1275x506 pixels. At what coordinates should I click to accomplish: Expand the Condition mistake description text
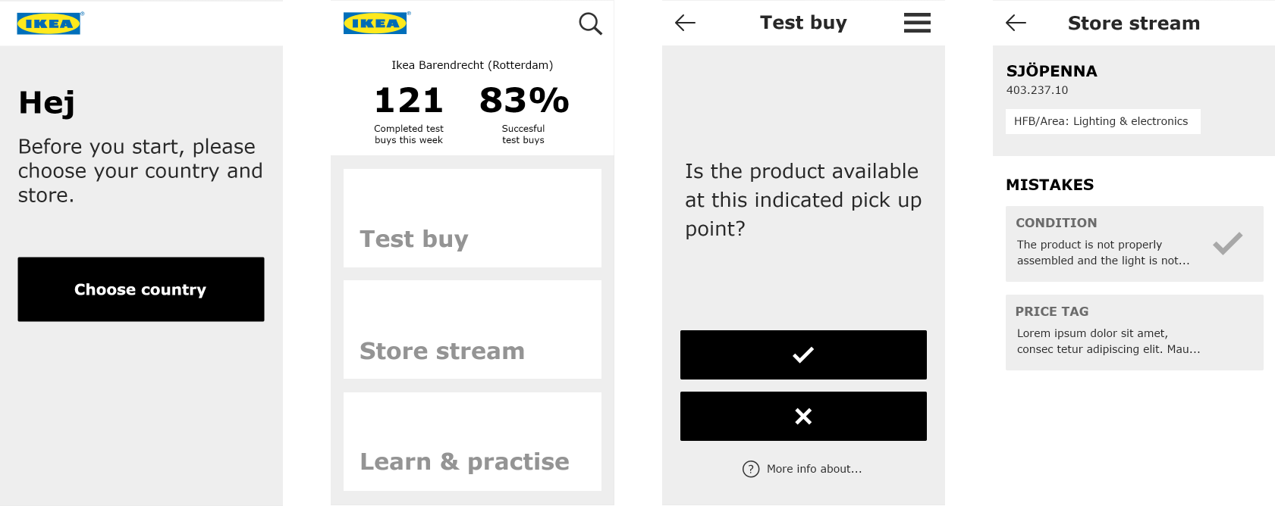pos(1102,252)
